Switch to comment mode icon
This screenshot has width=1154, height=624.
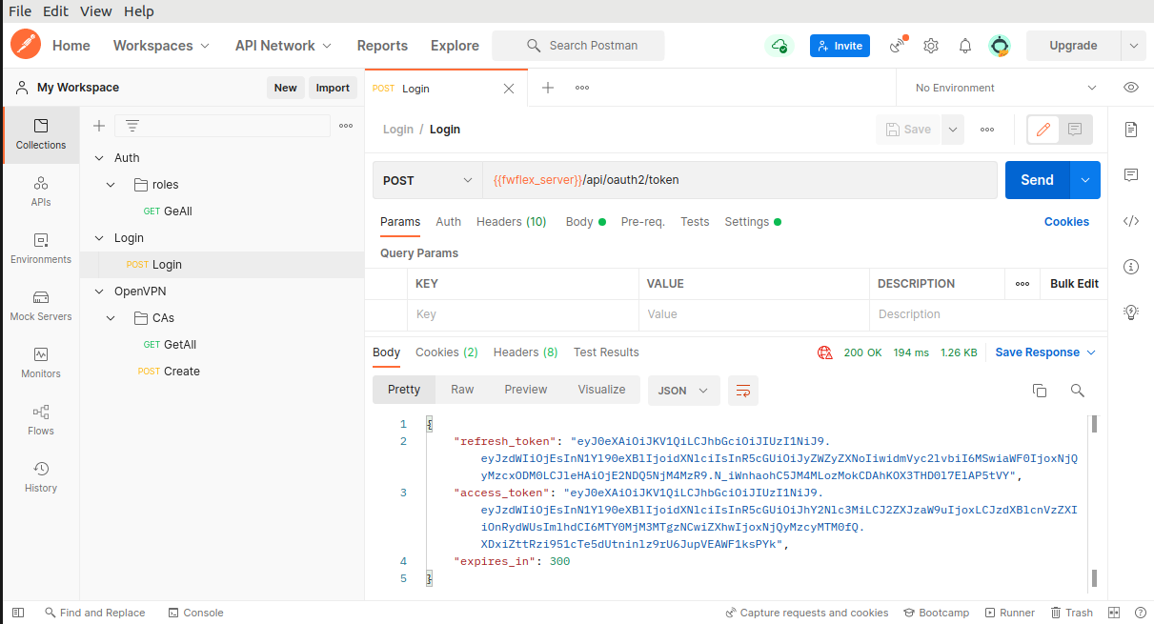(1075, 130)
